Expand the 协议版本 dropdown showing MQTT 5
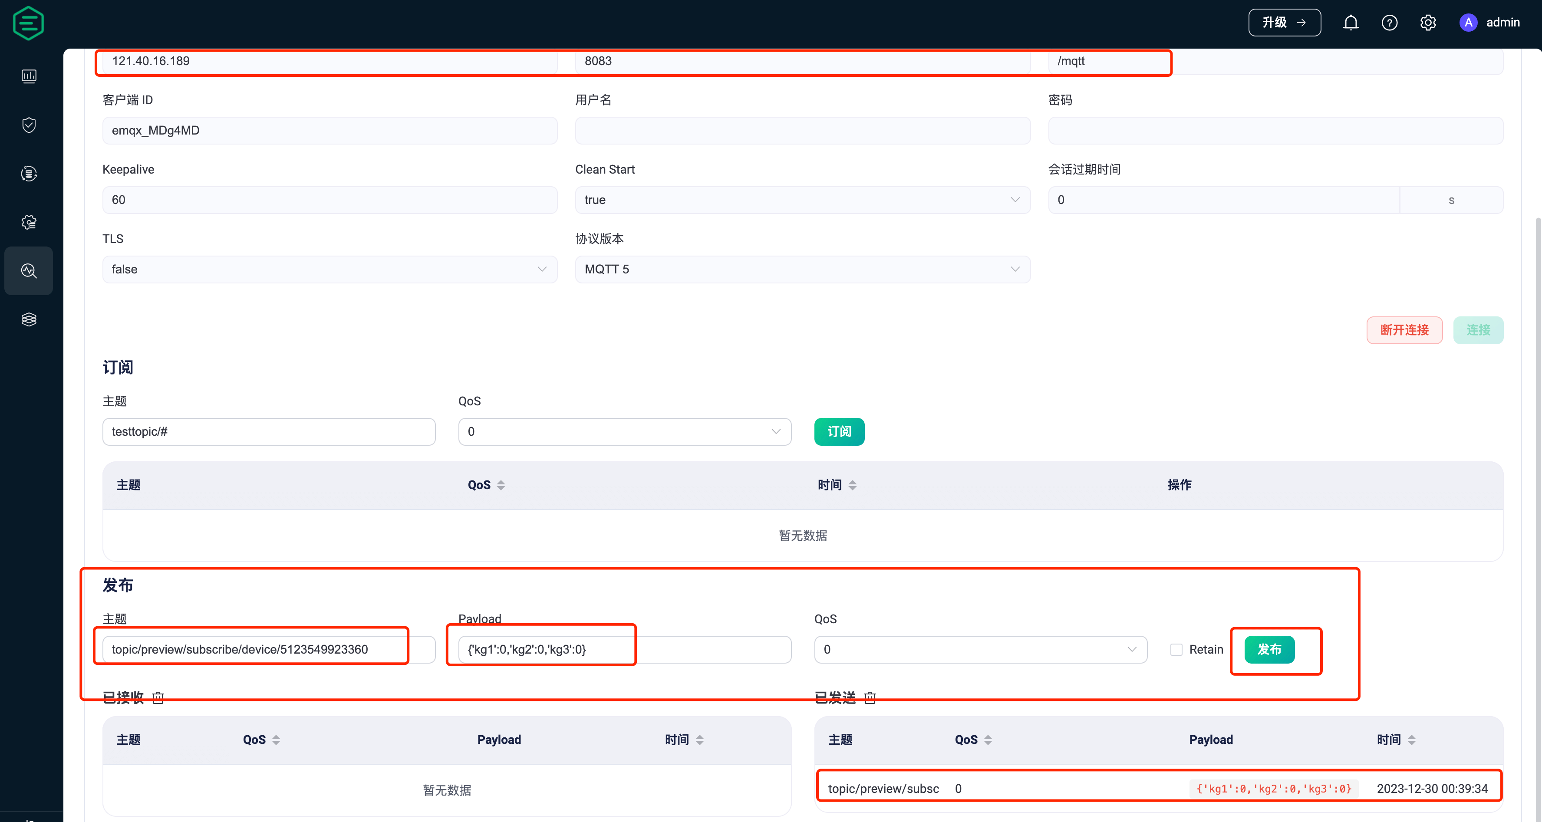Viewport: 1542px width, 822px height. 802,269
